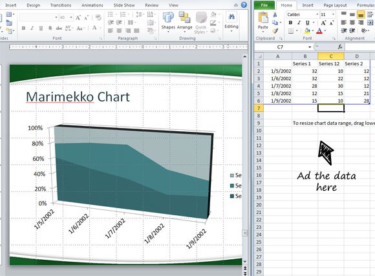
Task: Click Increase Font Size in Excel
Action: (x=323, y=23)
